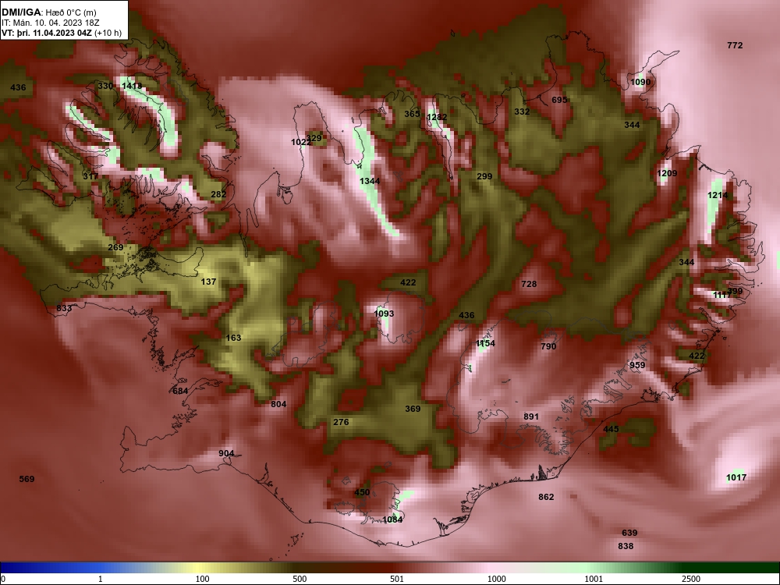This screenshot has width=780, height=585.
Task: Click the 833 height label
Action: tap(64, 308)
